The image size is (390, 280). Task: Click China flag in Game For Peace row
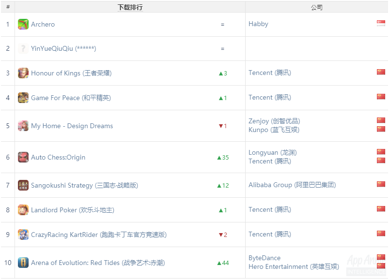381,97
